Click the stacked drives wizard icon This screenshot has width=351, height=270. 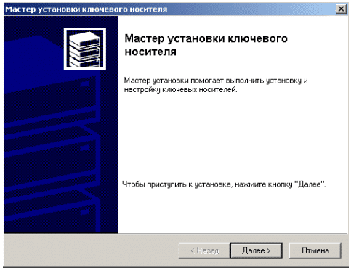click(85, 49)
